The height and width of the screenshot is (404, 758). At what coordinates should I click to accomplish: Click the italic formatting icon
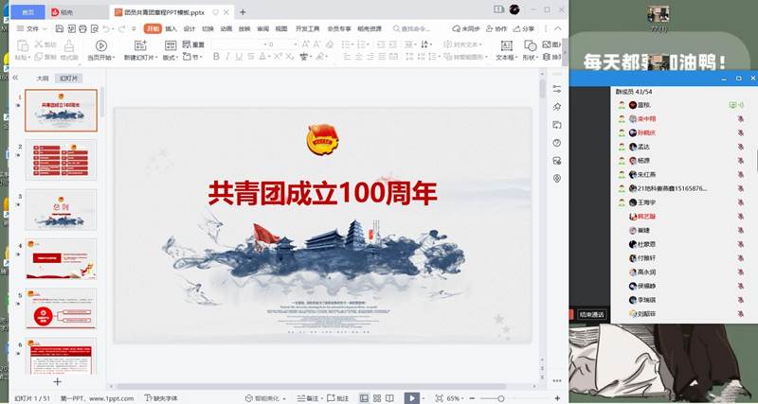coord(228,57)
